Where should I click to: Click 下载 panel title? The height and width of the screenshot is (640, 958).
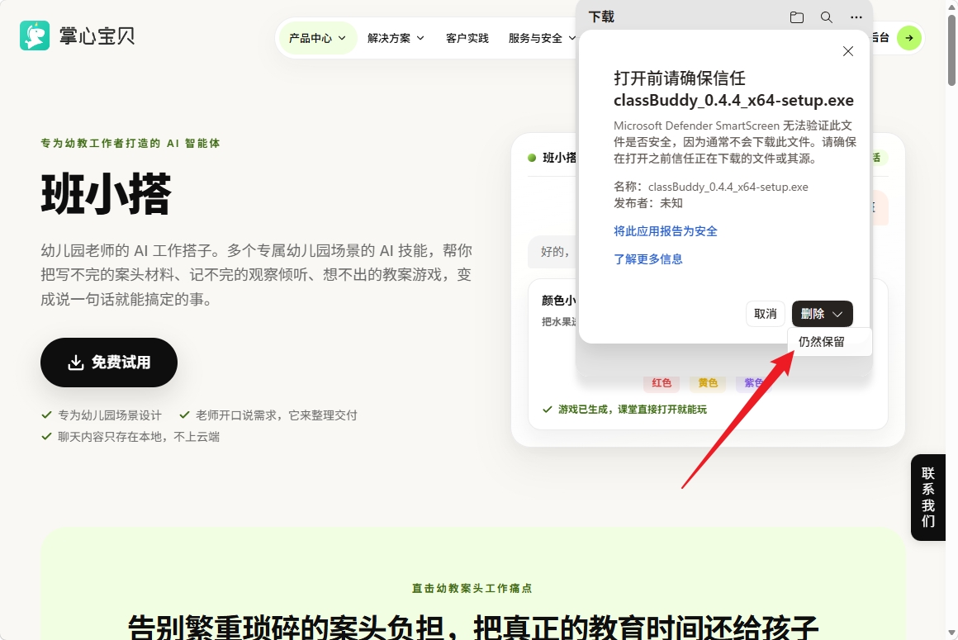click(601, 17)
